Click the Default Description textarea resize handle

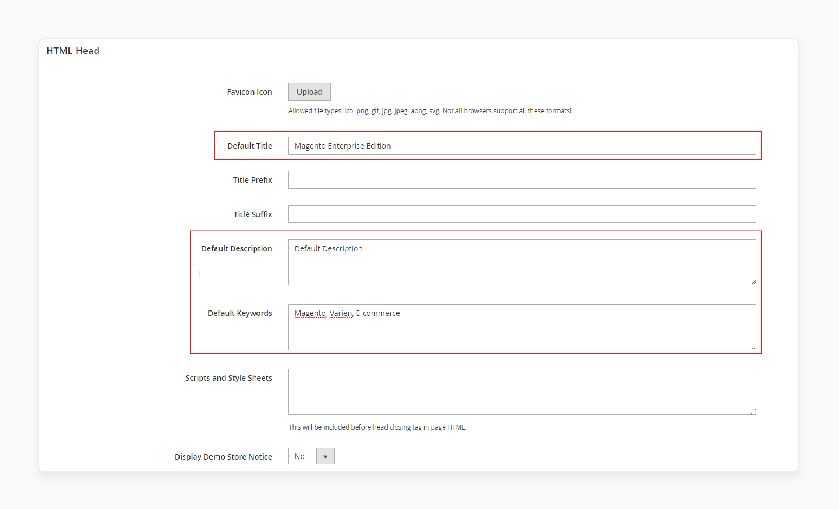tap(753, 282)
